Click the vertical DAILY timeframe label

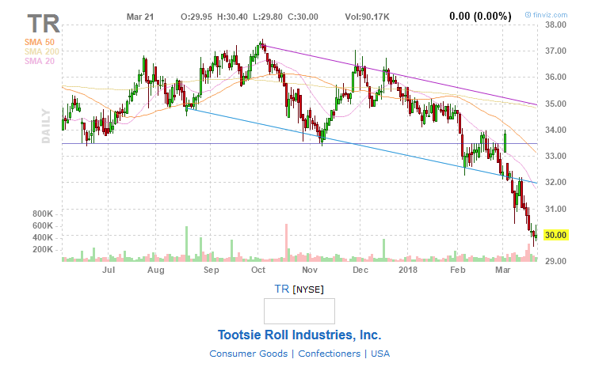[x=46, y=126]
